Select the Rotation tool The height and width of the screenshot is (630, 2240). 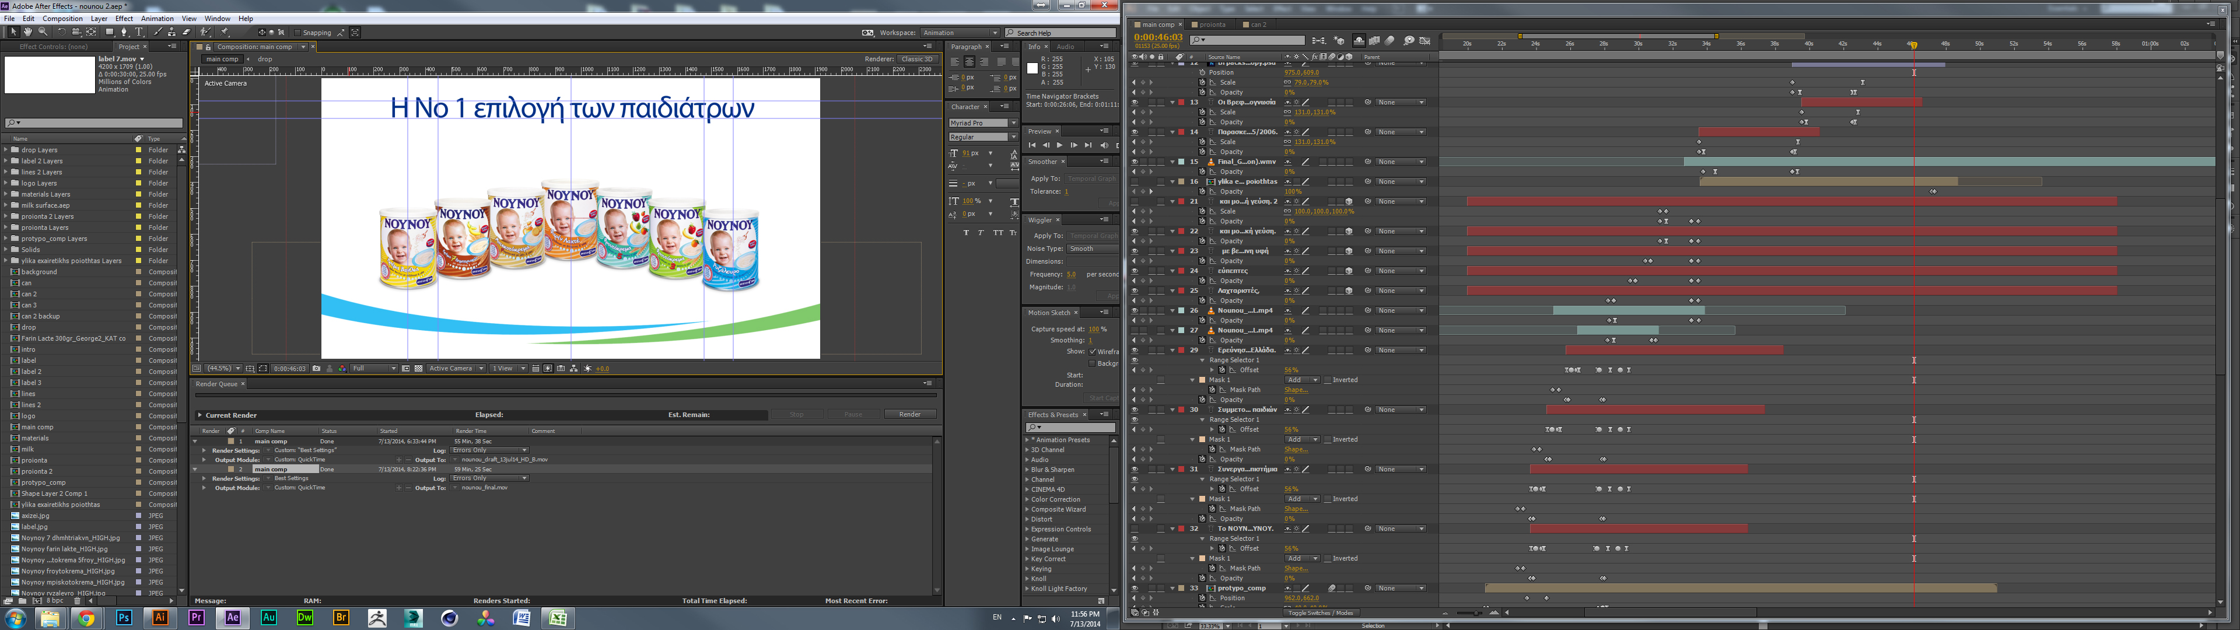pos(62,32)
